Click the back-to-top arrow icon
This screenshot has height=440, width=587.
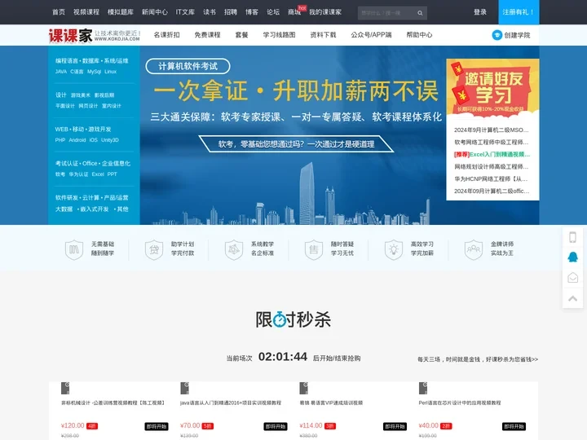pyautogui.click(x=572, y=298)
